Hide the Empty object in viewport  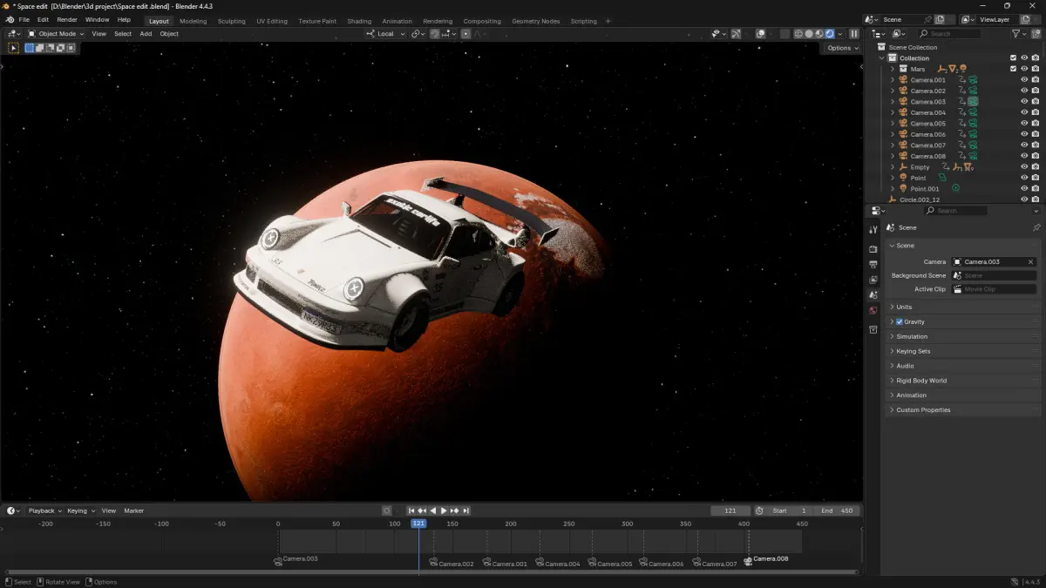click(1024, 167)
